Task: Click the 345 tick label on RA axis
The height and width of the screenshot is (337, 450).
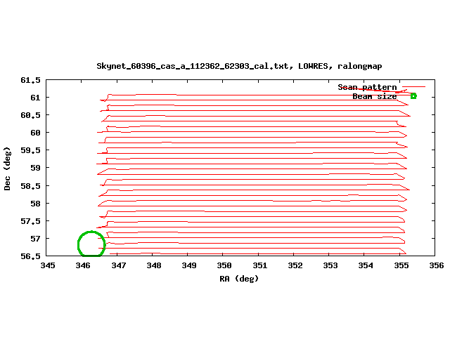Action: click(48, 265)
